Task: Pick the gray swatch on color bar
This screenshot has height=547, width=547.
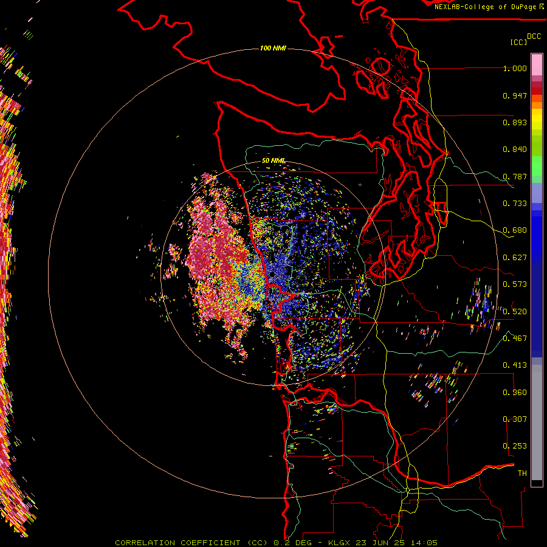Action: tap(537, 422)
